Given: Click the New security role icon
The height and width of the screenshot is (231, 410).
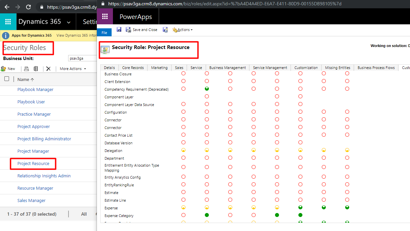Looking at the screenshot, I should pos(8,69).
